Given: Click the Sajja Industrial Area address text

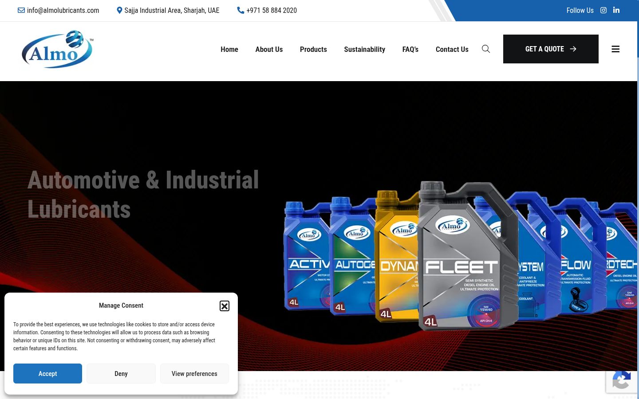Looking at the screenshot, I should click(172, 10).
